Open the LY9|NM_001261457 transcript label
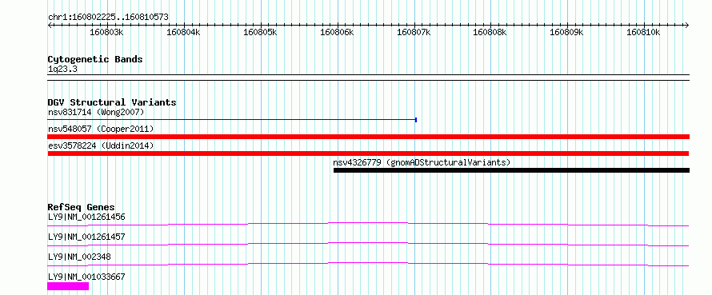 86,237
